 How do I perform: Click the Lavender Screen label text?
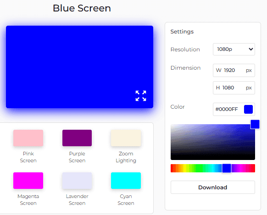coord(77,200)
